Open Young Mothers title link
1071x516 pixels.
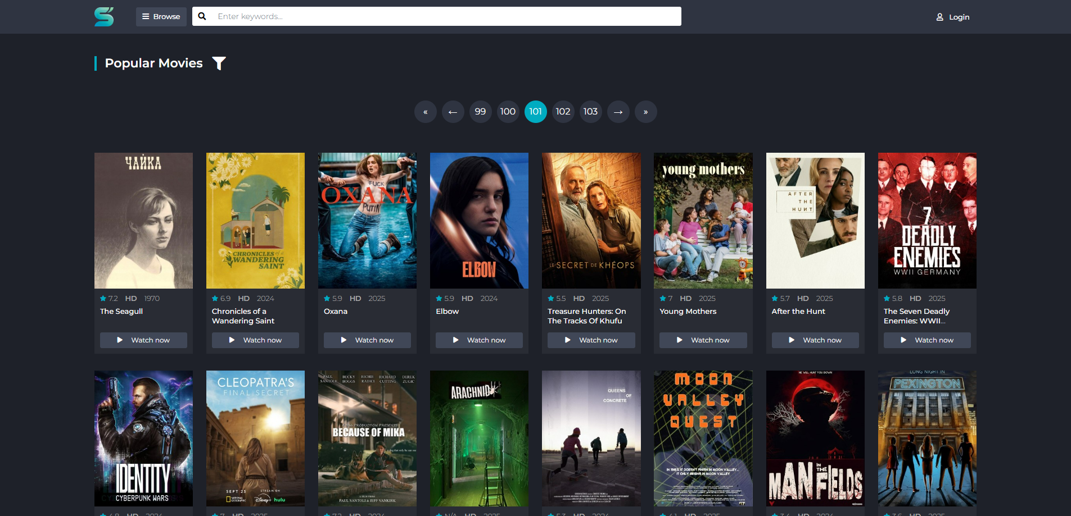point(688,312)
